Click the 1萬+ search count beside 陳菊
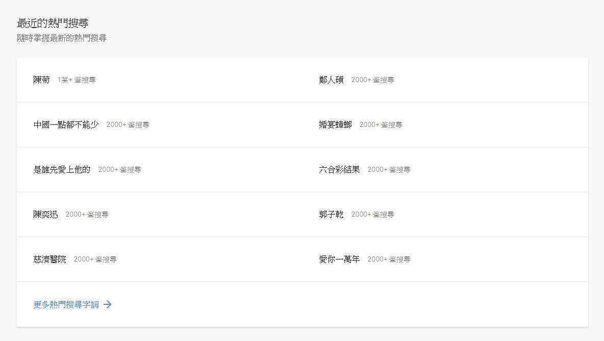This screenshot has width=604, height=341. click(x=77, y=80)
